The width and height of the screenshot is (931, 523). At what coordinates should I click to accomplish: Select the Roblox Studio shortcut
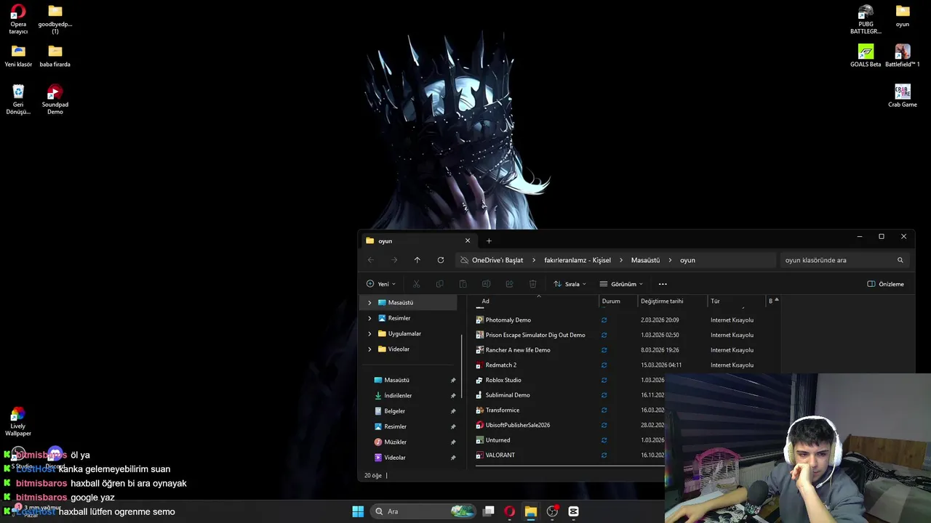503,380
